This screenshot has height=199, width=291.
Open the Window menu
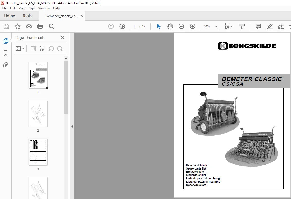coord(44,8)
